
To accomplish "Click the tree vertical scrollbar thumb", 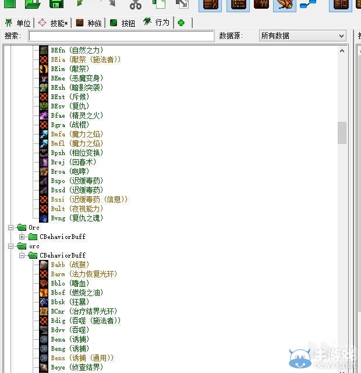I will pyautogui.click(x=342, y=133).
